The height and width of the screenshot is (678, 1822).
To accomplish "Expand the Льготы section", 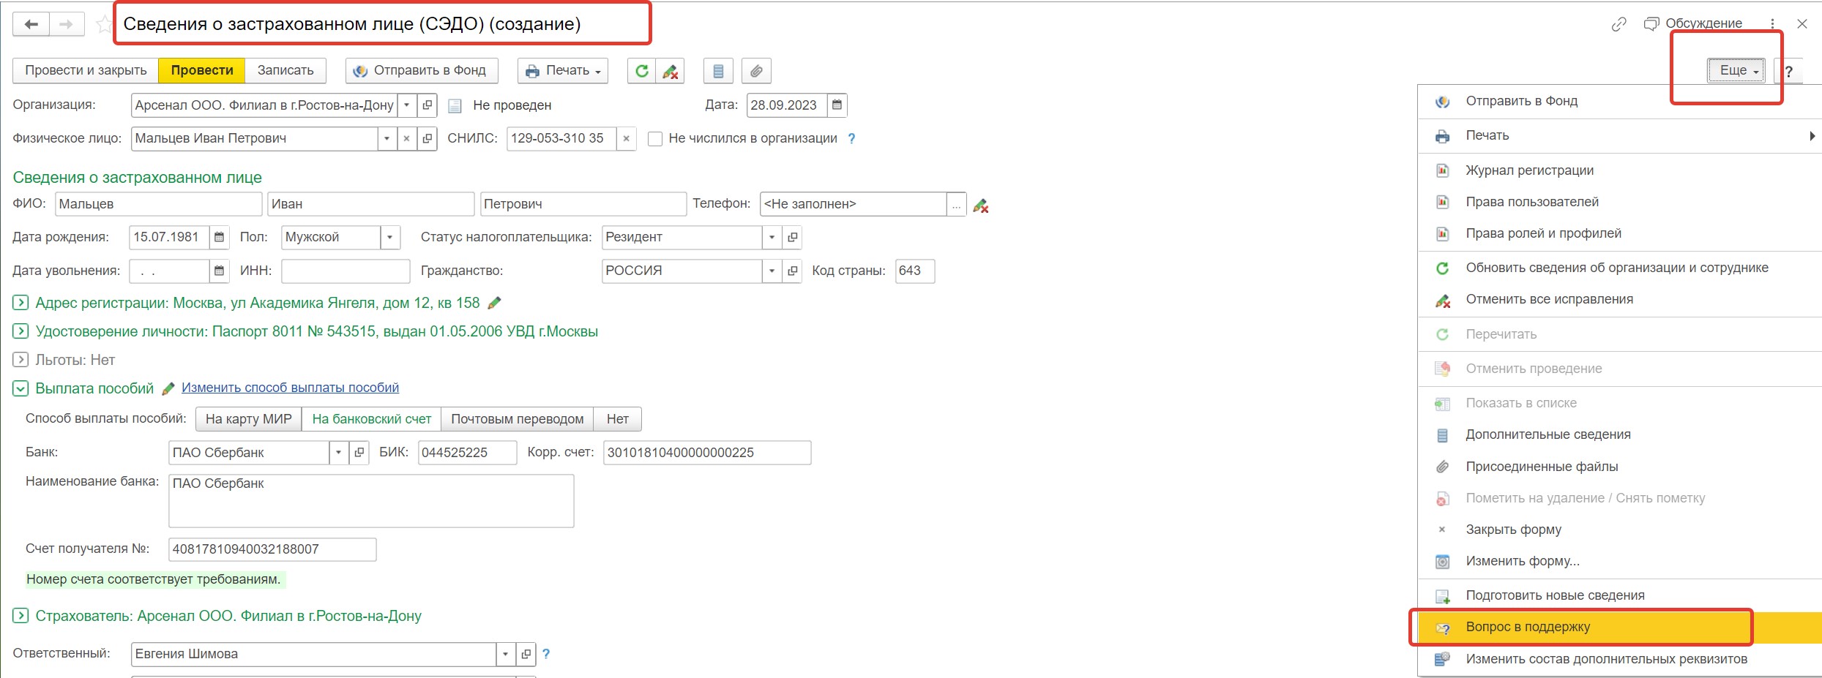I will click(x=20, y=360).
